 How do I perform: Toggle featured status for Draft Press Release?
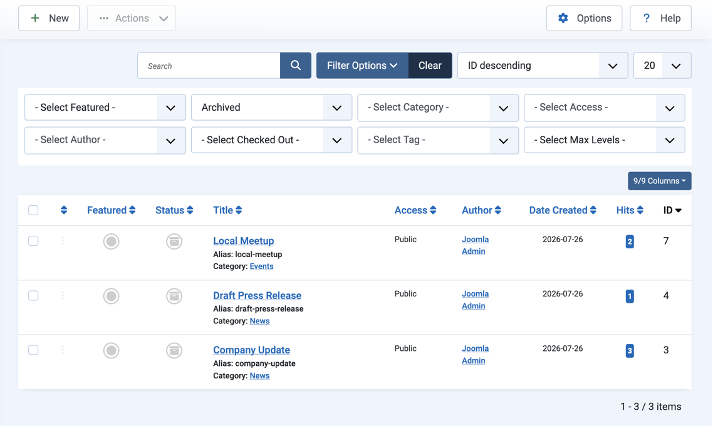click(x=111, y=296)
